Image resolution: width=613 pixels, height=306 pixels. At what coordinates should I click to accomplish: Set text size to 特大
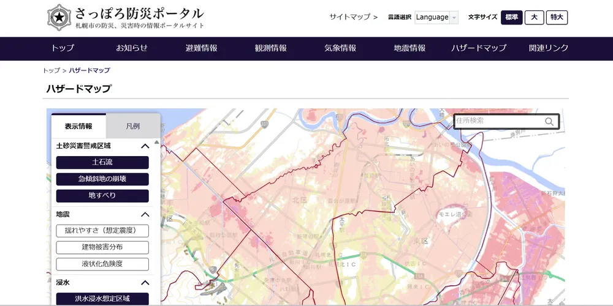(557, 18)
